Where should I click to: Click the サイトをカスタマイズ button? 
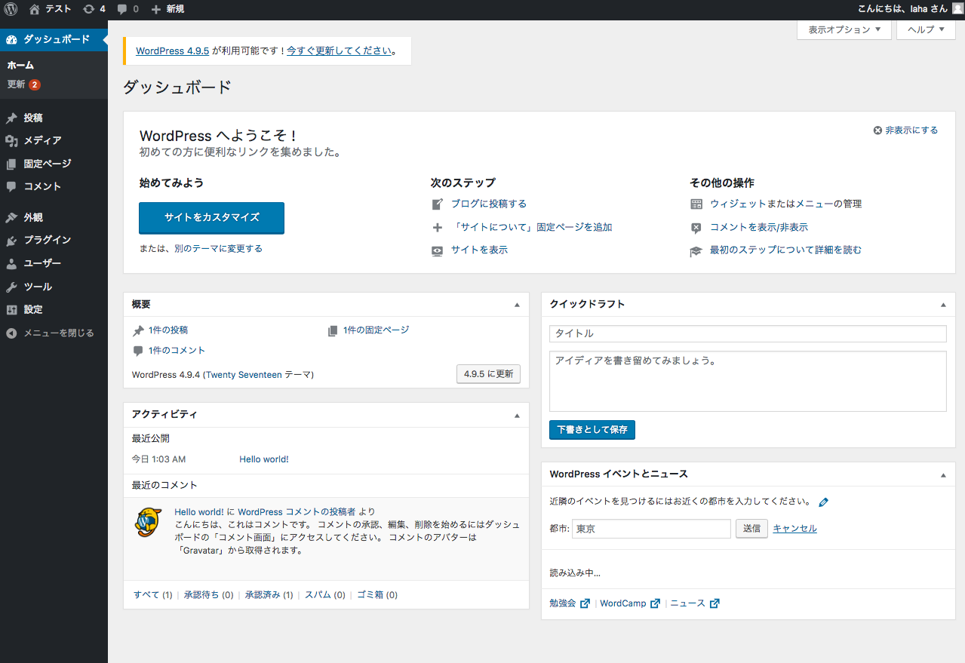point(211,218)
